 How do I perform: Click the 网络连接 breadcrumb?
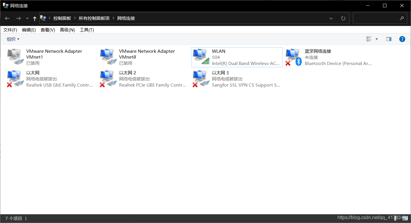126,18
